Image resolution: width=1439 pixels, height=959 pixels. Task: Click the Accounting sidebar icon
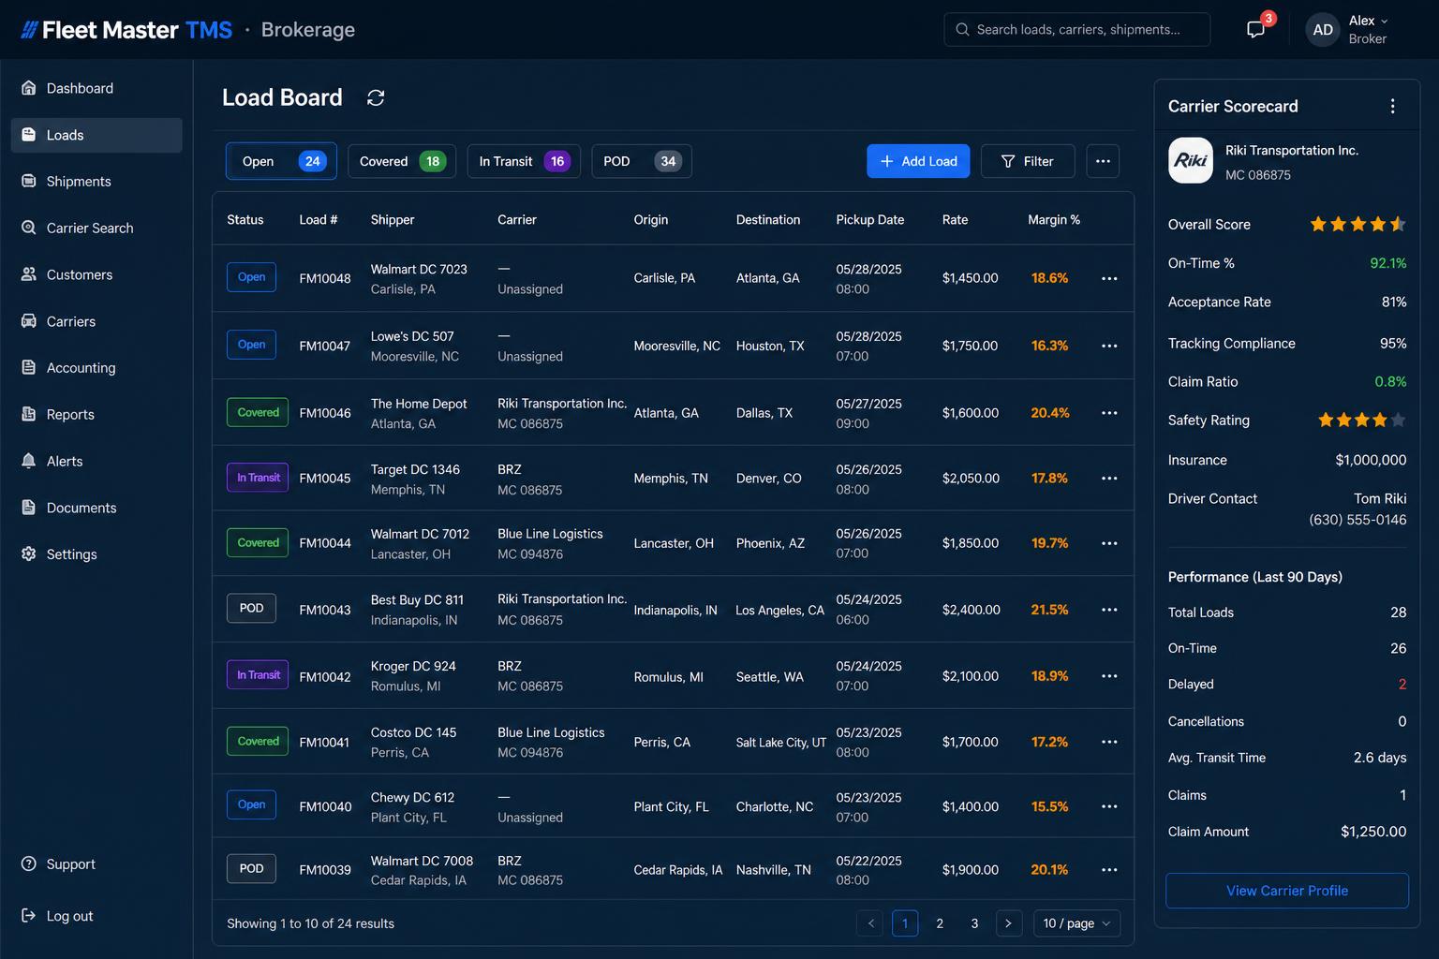tap(29, 367)
